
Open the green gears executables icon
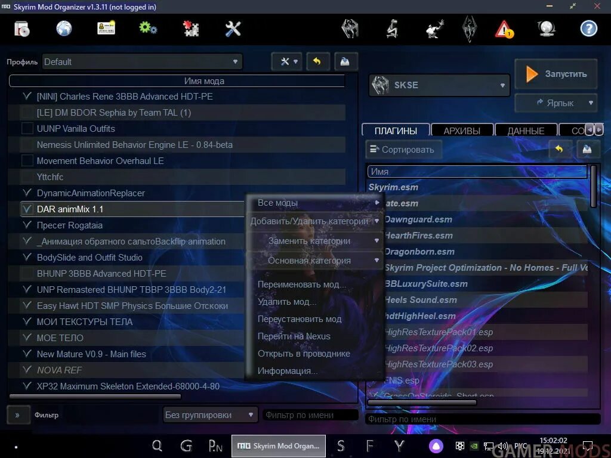148,28
